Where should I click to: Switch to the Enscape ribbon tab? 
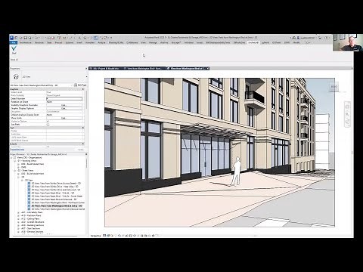pos(176,42)
